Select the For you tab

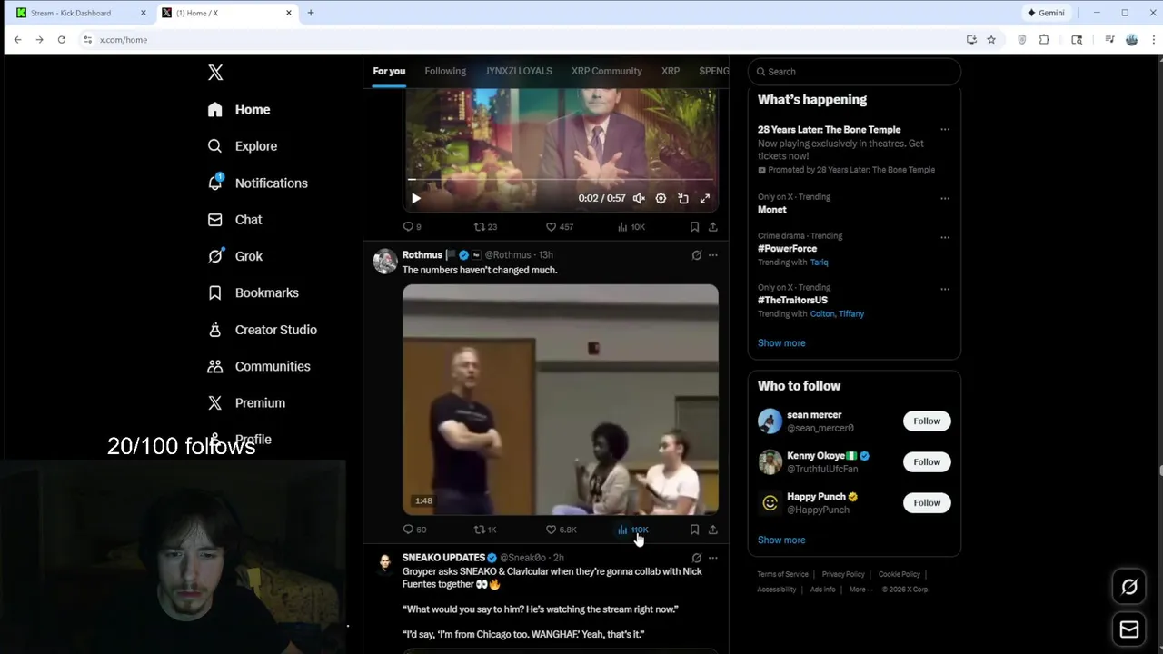pos(389,71)
